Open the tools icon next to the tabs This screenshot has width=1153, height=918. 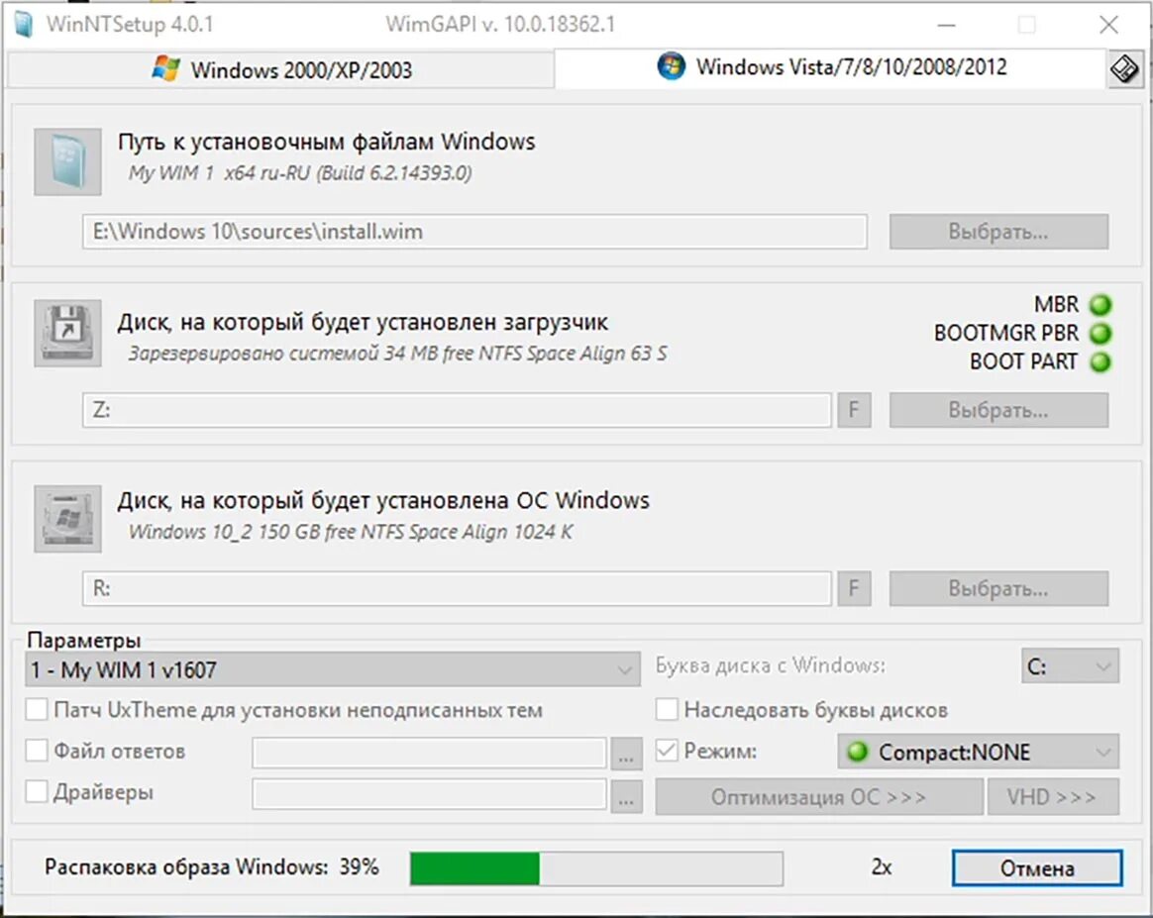click(1124, 70)
